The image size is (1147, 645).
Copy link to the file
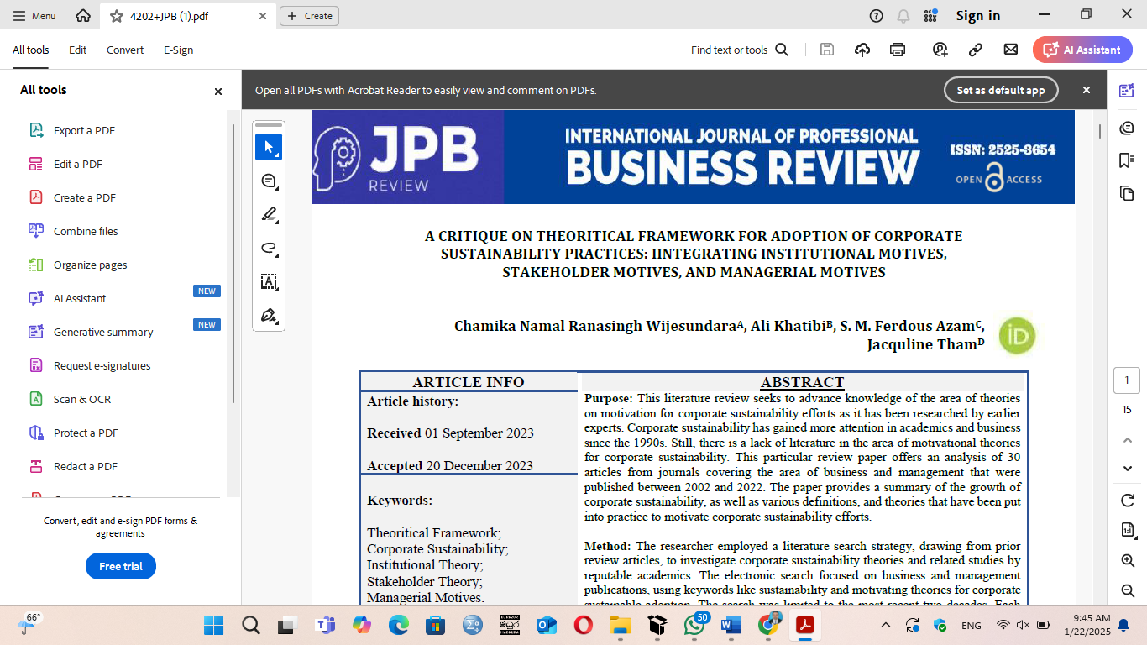[x=976, y=50]
